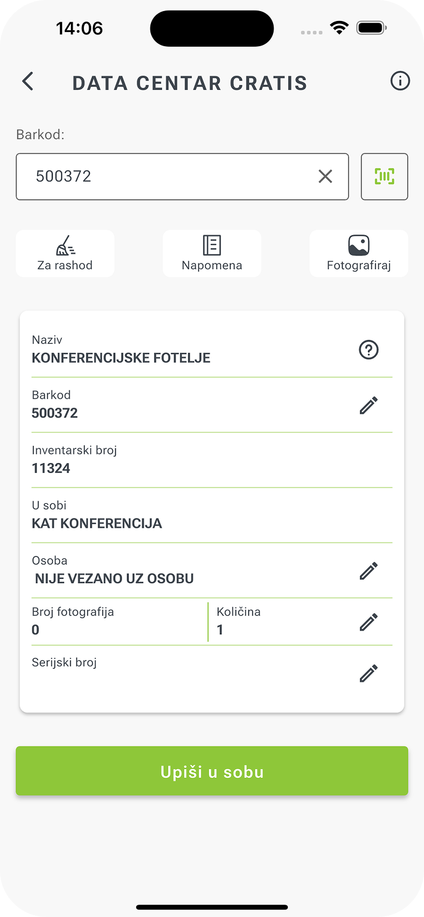This screenshot has width=424, height=917.
Task: Open the barcode scanner icon
Action: click(x=384, y=177)
